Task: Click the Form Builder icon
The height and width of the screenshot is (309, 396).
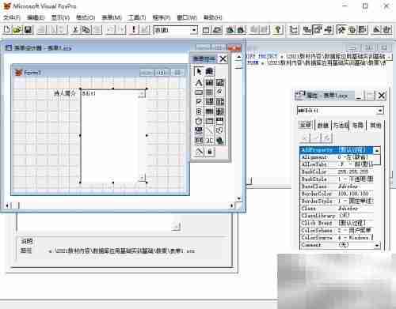Action: [376, 30]
